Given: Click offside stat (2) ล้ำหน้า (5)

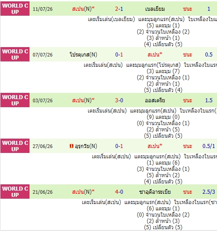Looking at the screenshot, I should point(163,130).
